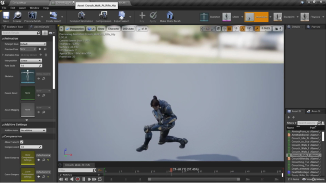Viewport: 326px width, 183px height.
Task: Open Retarget Source dropdown
Action: (33, 44)
